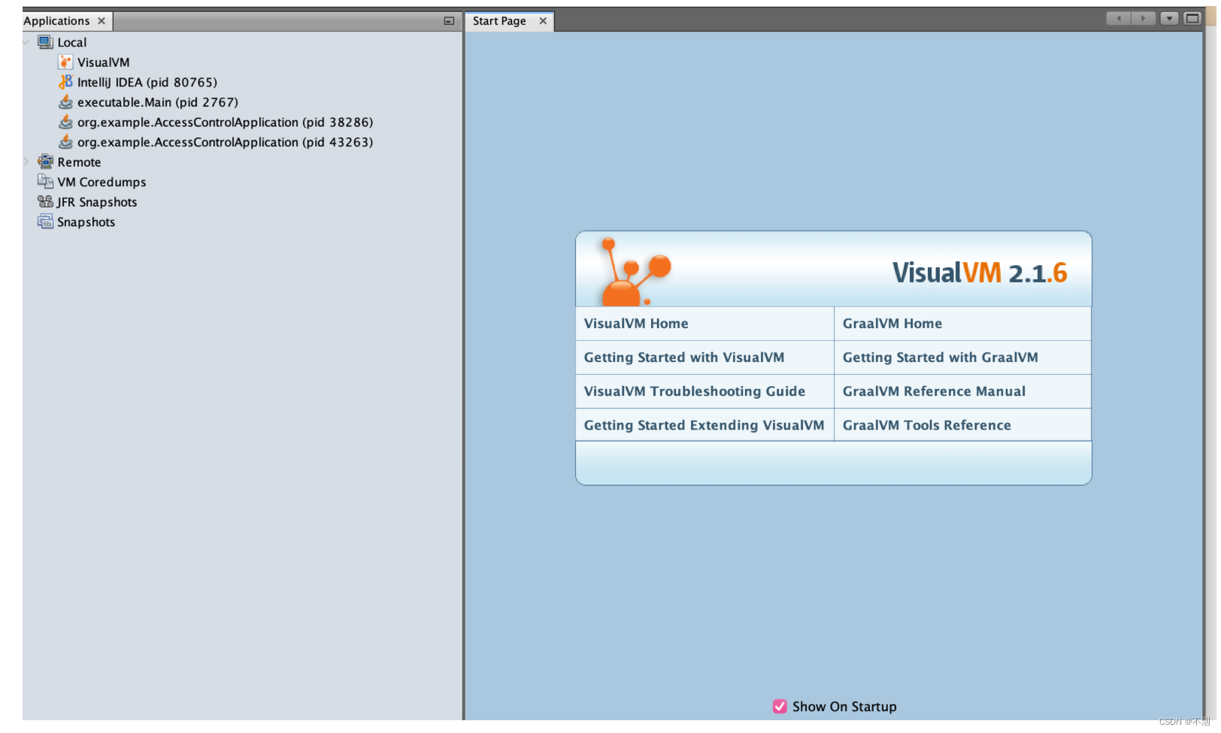Expand the Remote tree node
The image size is (1221, 733).
(26, 161)
